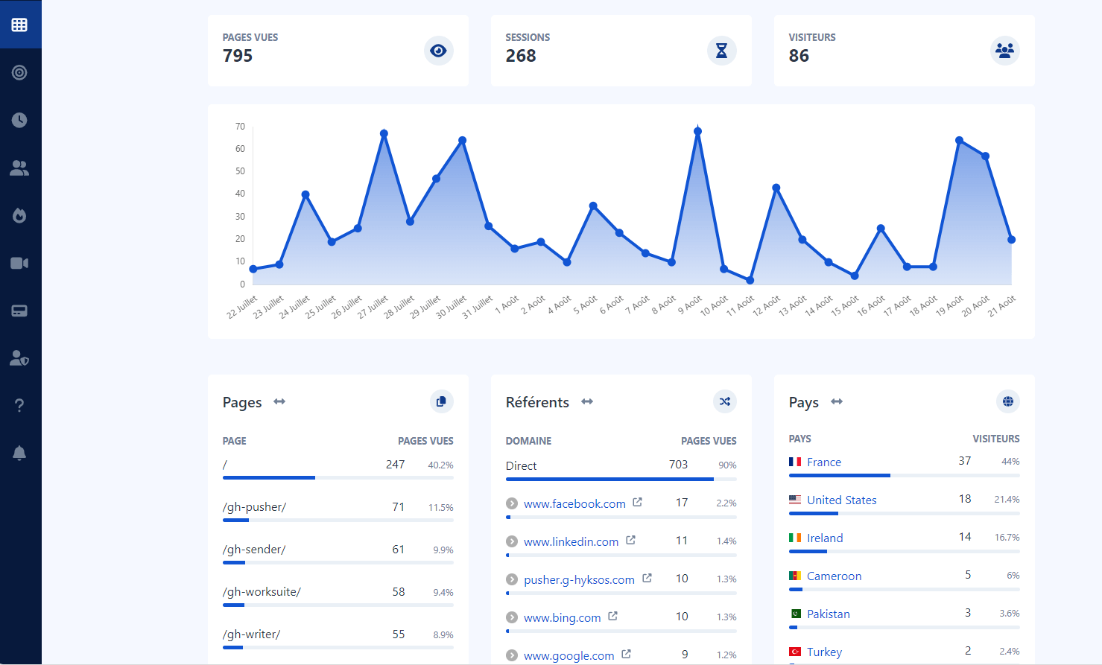
Task: Open external link icon beside pusher.g-hyksos.com
Action: click(647, 578)
